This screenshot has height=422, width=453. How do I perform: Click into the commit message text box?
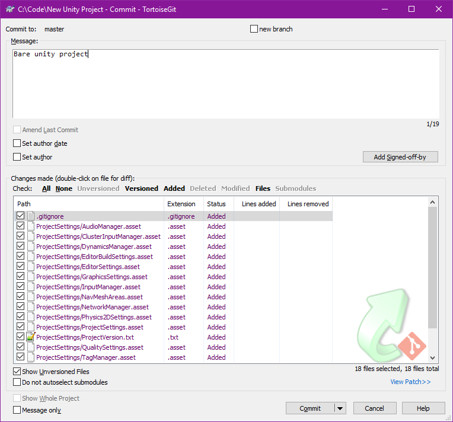226,84
